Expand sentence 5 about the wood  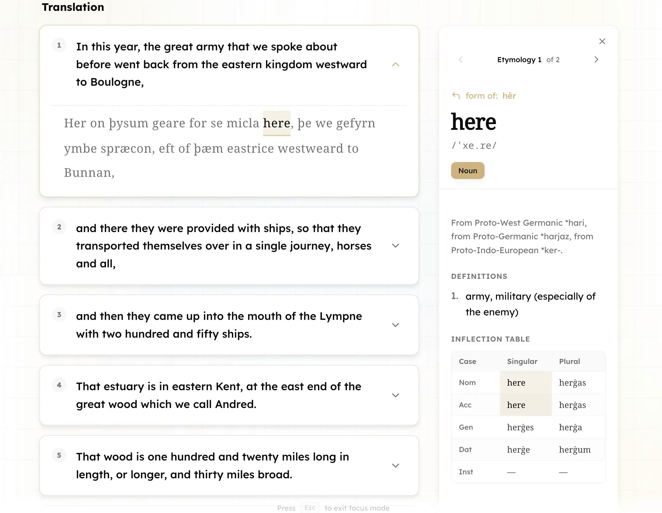pos(395,465)
